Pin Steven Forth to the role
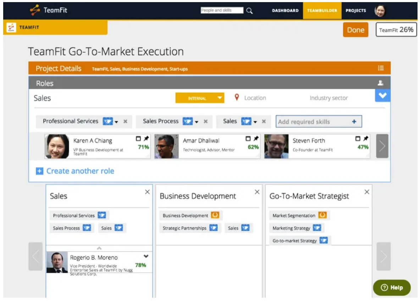This screenshot has width=420, height=301. [x=366, y=138]
